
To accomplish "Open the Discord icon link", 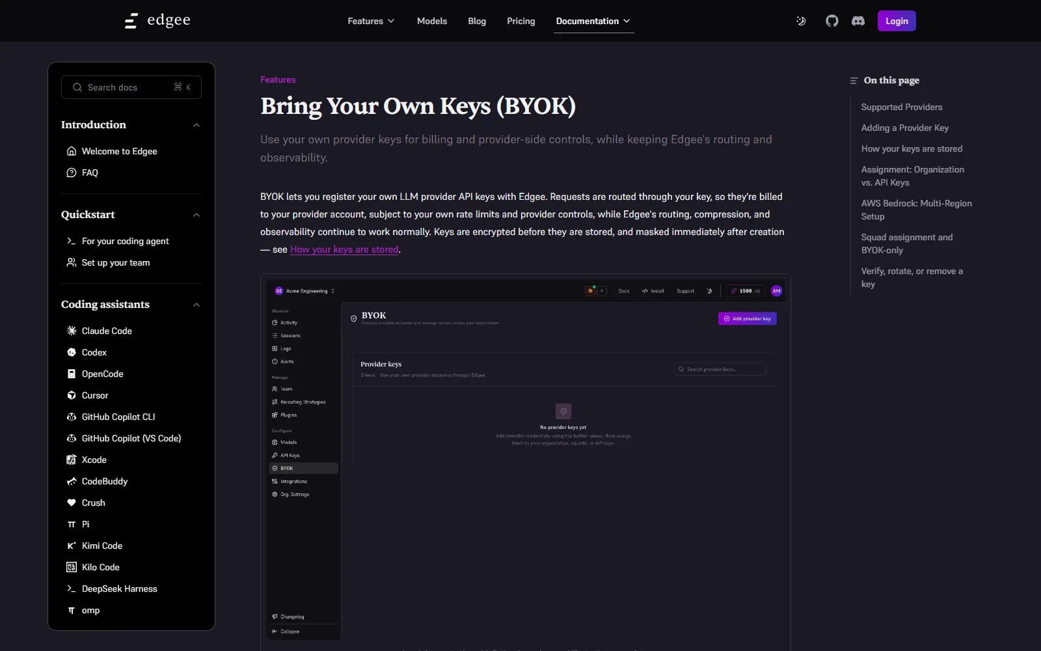I will [858, 21].
